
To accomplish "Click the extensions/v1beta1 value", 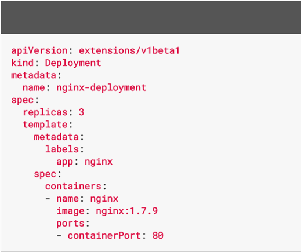I will point(129,50).
